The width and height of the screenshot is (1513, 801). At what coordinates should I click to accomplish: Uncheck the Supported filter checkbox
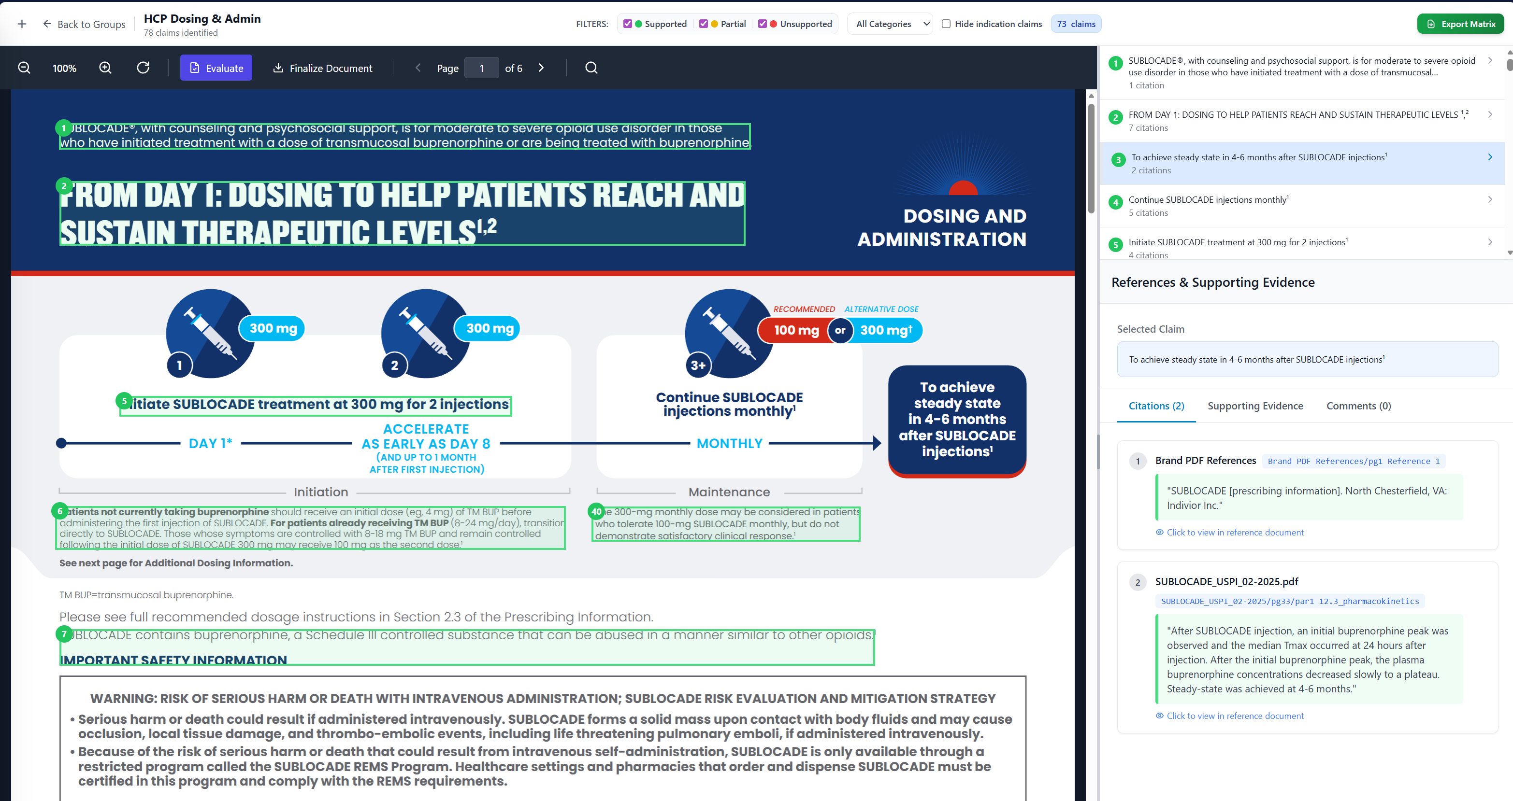[627, 24]
